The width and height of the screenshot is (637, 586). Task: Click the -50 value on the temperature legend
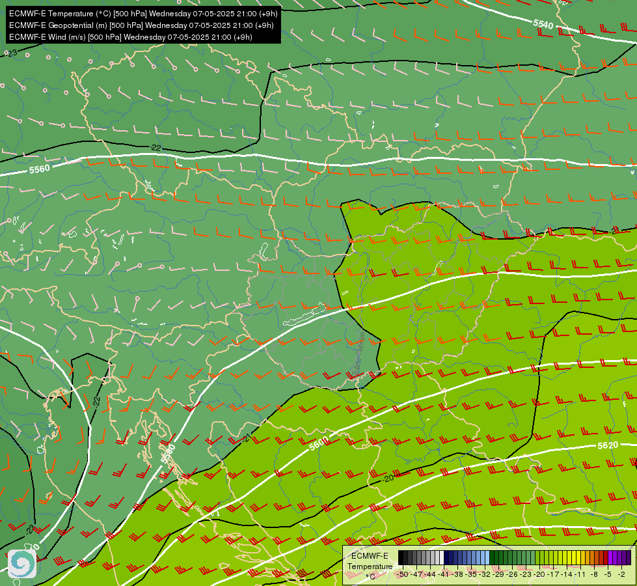pyautogui.click(x=403, y=574)
